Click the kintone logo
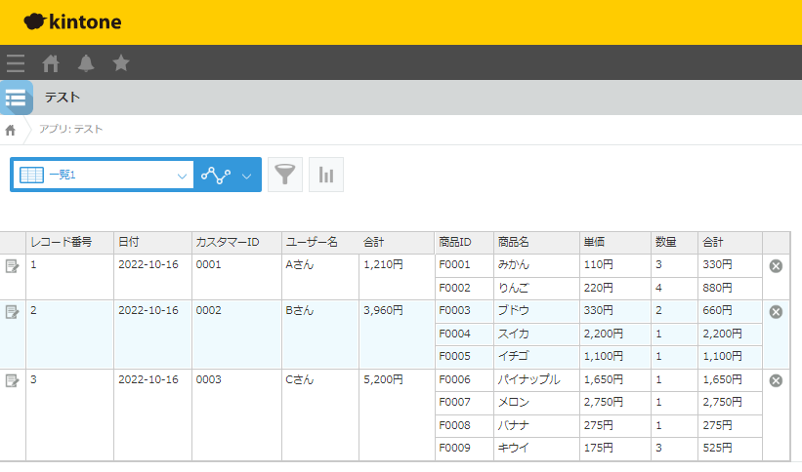This screenshot has height=472, width=802. [72, 22]
